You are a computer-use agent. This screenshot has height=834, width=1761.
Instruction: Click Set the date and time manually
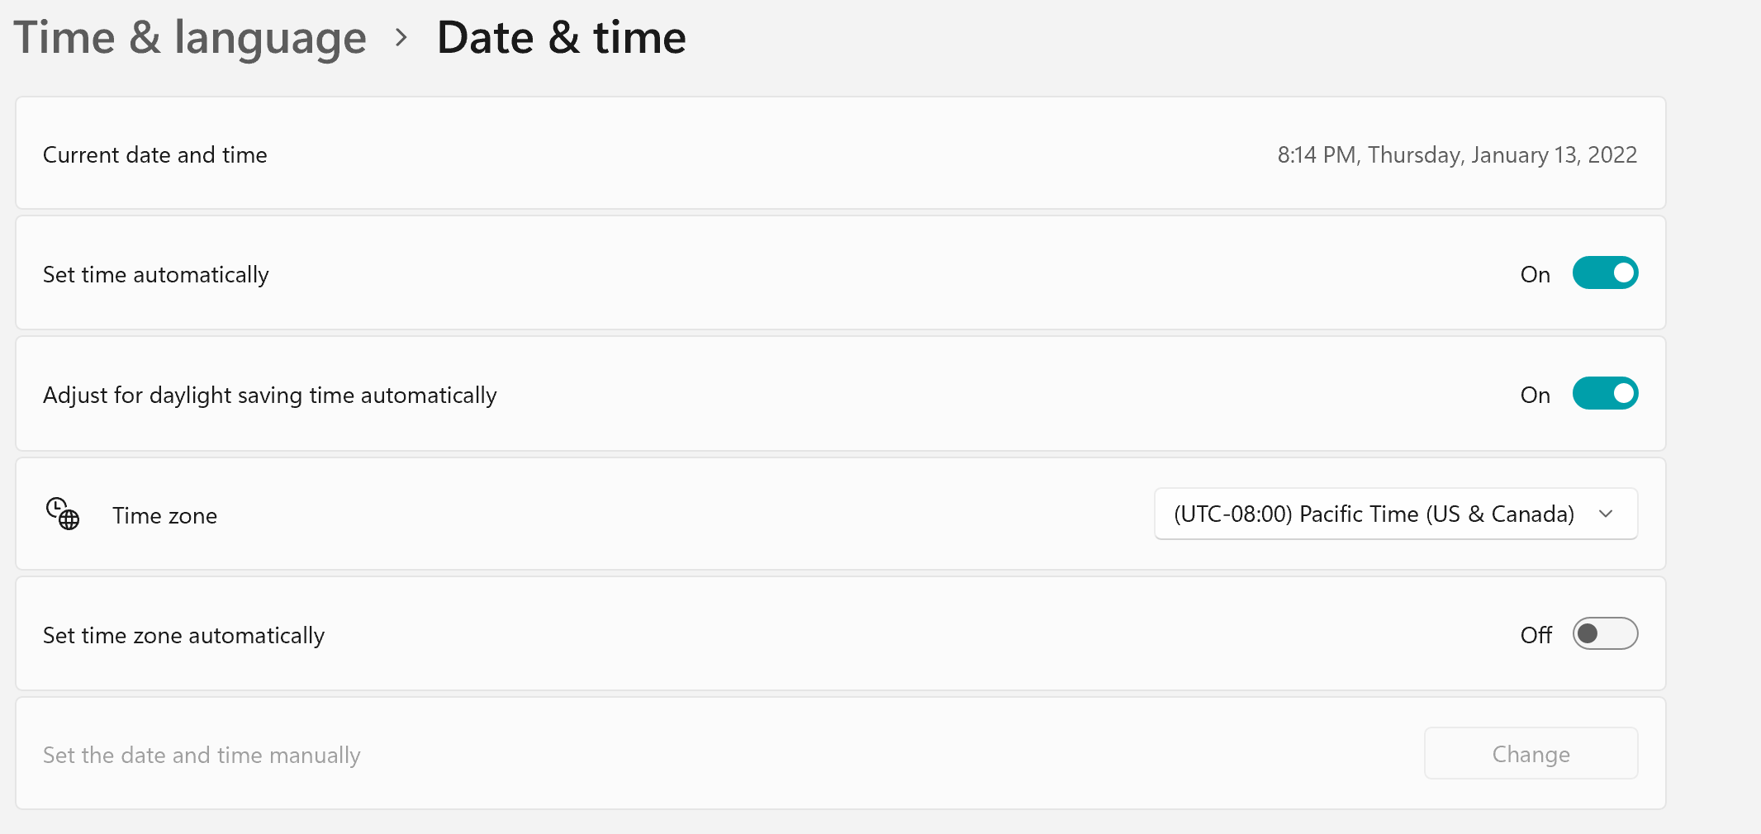pyautogui.click(x=202, y=755)
